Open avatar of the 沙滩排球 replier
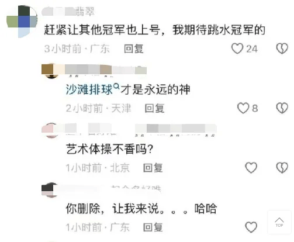This screenshot has width=294, height=242. pyautogui.click(x=51, y=71)
